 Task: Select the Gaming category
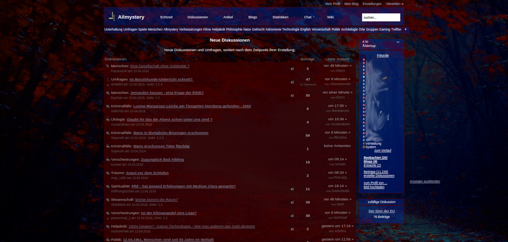point(384,30)
